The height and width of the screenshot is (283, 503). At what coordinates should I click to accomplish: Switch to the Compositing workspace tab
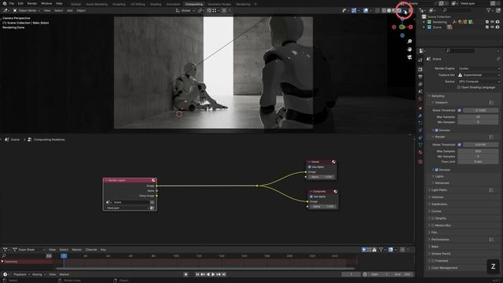pyautogui.click(x=194, y=4)
